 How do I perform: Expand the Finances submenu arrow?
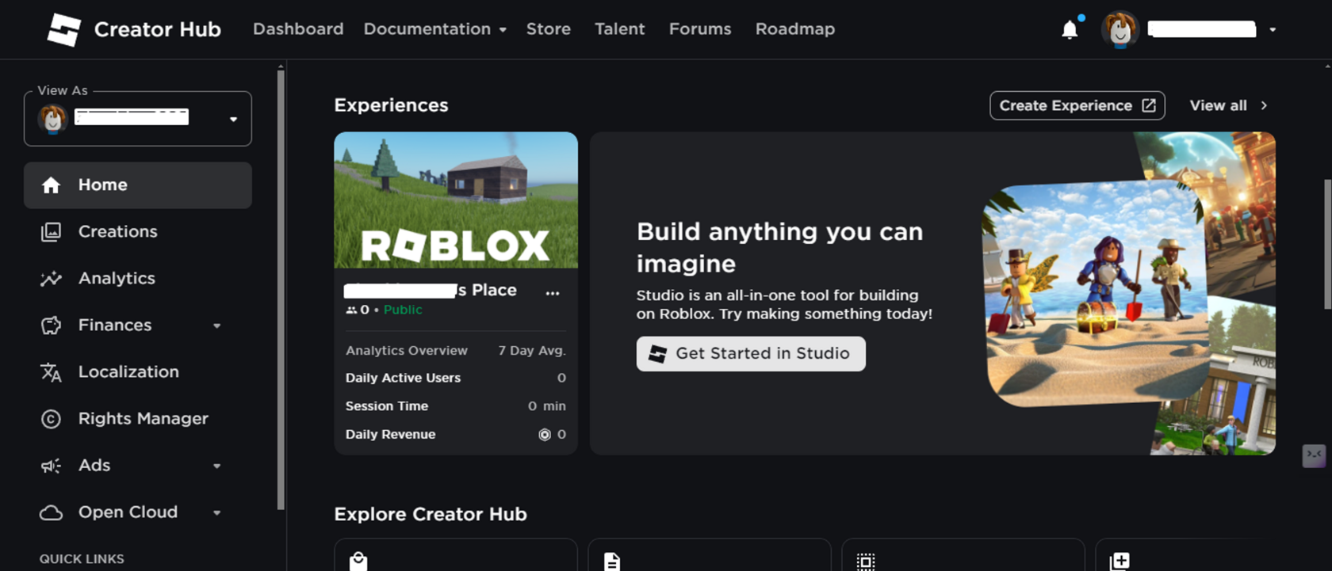[216, 325]
